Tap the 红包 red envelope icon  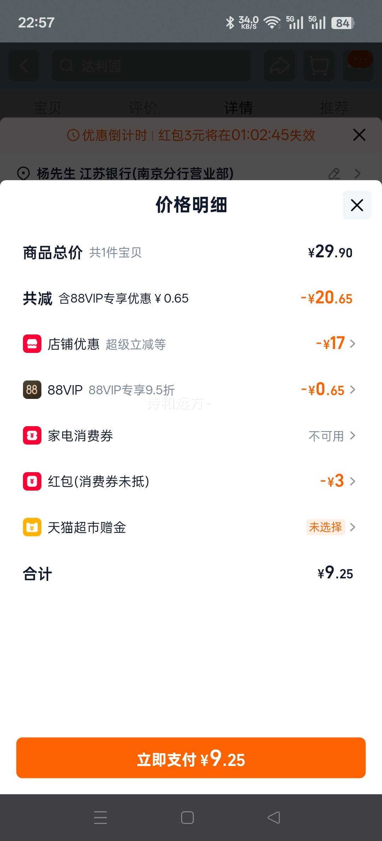[x=32, y=481]
